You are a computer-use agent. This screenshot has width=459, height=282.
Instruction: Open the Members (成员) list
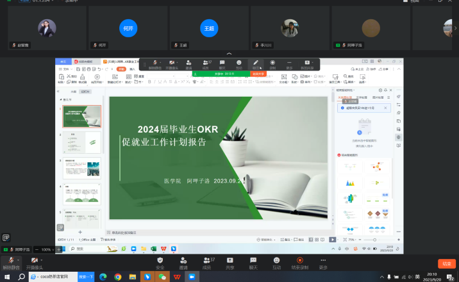coord(206,261)
